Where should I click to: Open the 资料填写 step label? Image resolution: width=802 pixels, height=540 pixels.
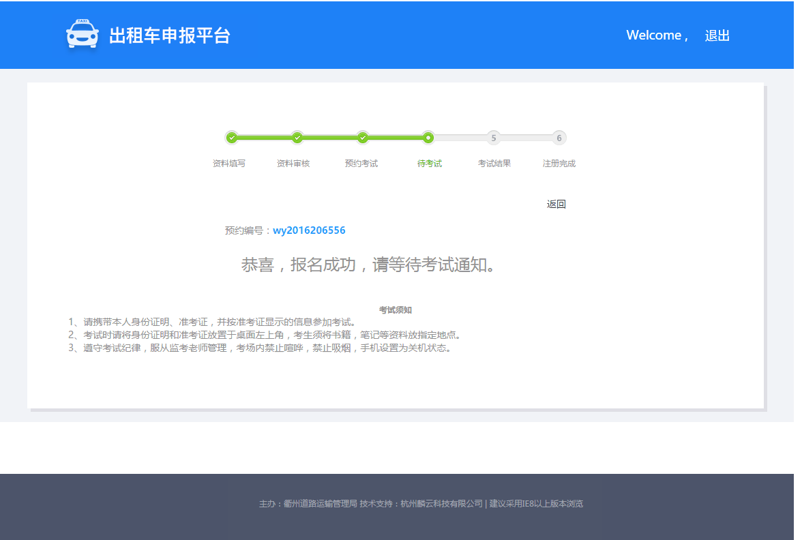pos(229,164)
